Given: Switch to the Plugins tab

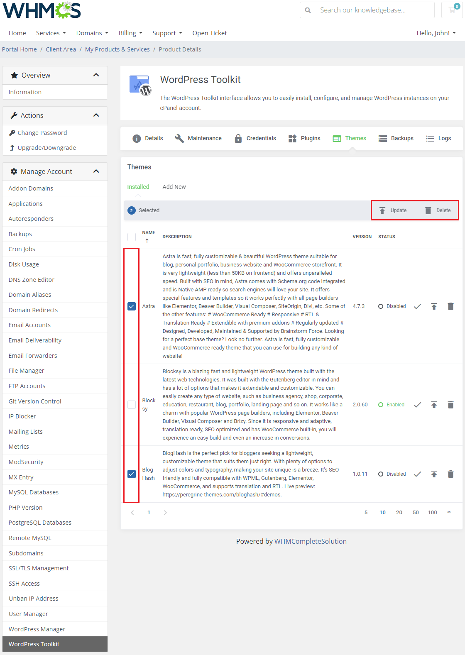Looking at the screenshot, I should [x=305, y=139].
